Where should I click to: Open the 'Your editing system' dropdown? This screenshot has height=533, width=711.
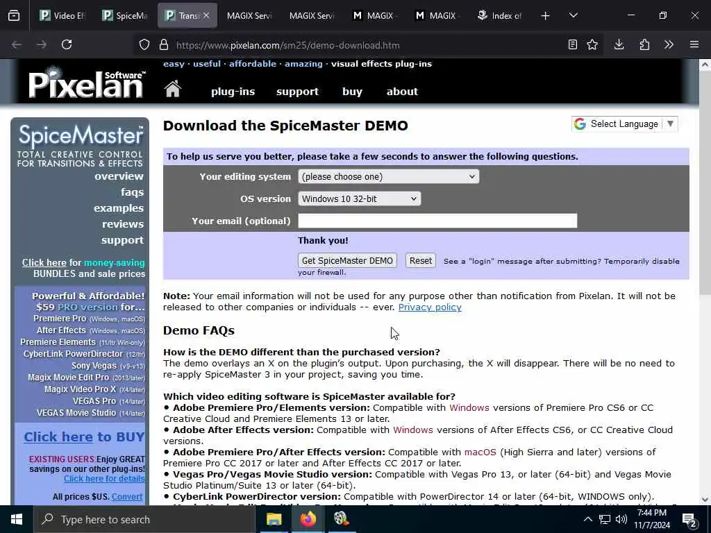389,176
